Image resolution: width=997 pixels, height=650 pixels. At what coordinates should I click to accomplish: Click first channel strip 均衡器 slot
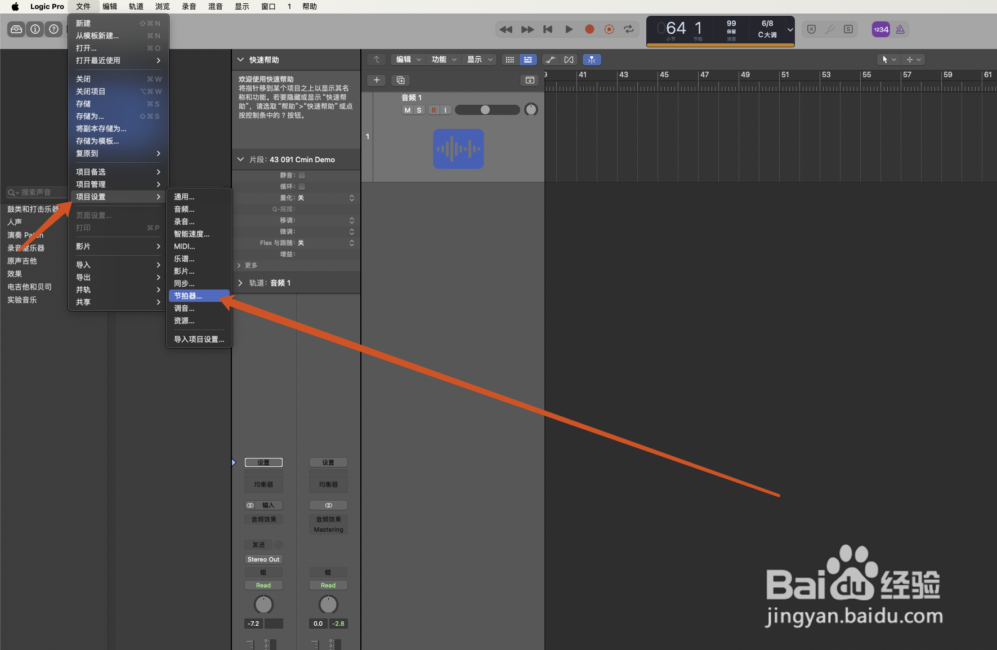(x=263, y=484)
